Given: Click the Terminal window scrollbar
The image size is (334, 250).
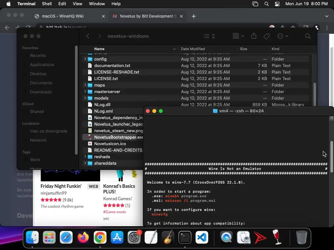Looking at the screenshot, I should (x=331, y=157).
